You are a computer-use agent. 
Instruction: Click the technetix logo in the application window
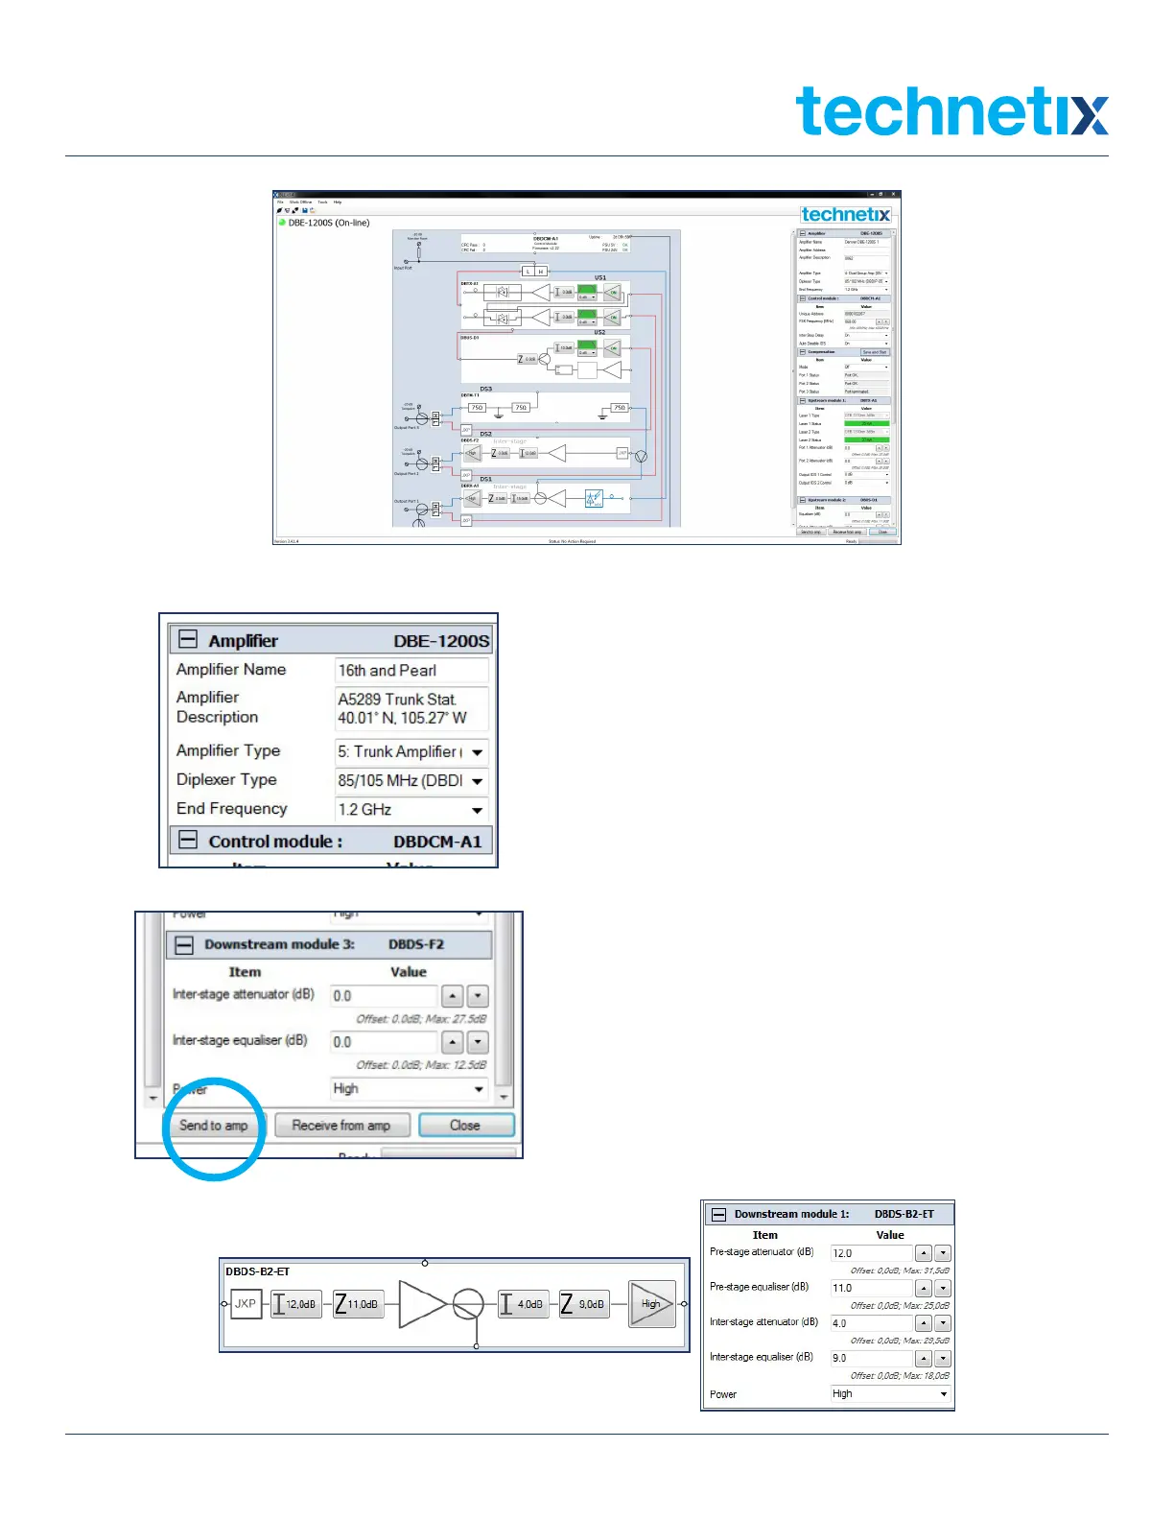(846, 214)
